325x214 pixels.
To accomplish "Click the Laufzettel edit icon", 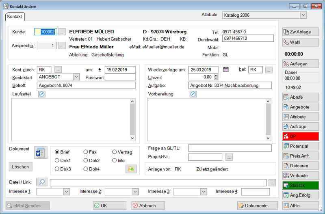I will (41, 94).
